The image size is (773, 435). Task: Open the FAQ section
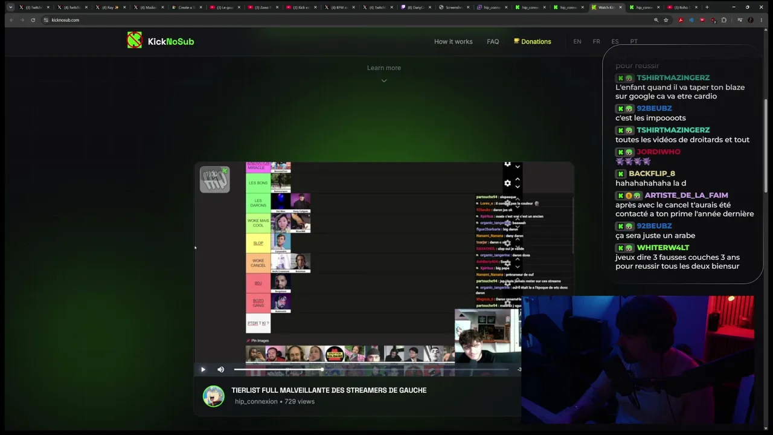493,42
